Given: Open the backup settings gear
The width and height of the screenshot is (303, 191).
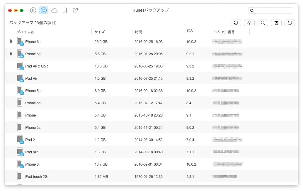Looking at the screenshot, I should [249, 22].
